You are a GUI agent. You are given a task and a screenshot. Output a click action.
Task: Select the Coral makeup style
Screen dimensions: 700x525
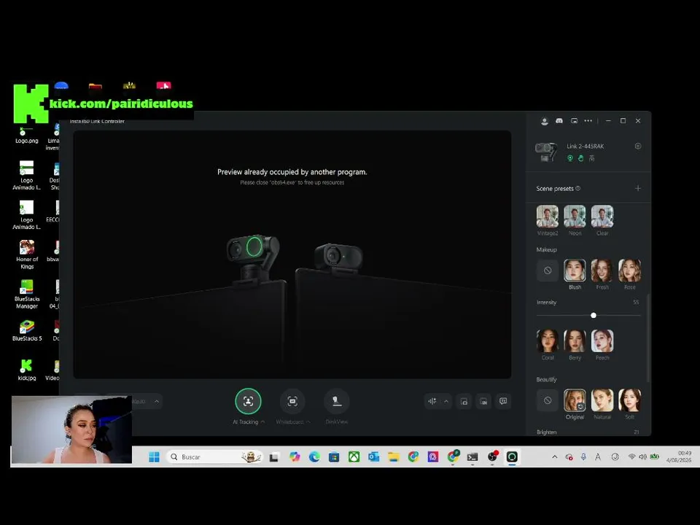coord(548,341)
